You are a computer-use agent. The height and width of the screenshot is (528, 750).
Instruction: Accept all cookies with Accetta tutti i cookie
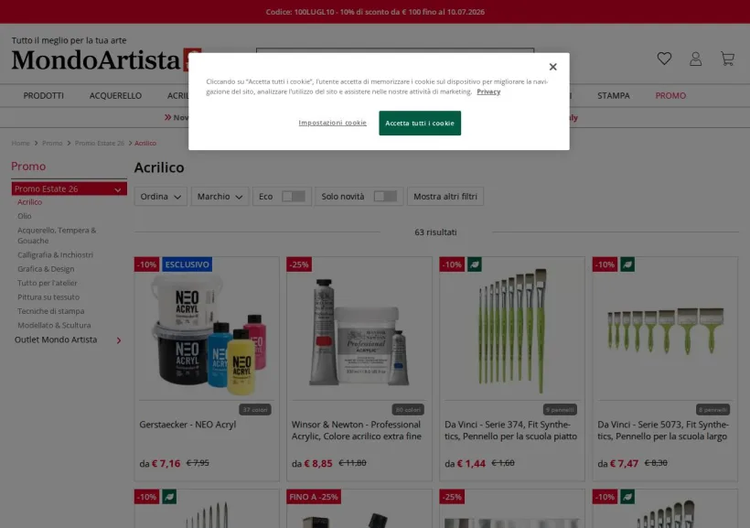click(x=420, y=123)
